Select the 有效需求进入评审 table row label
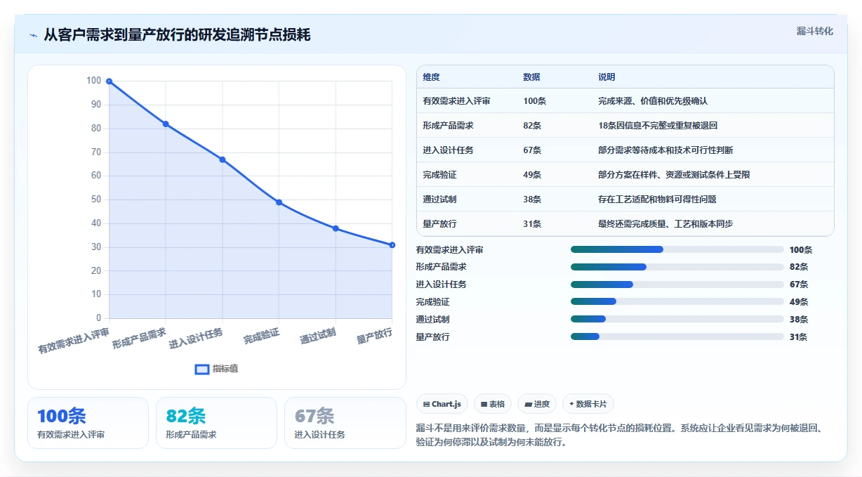This screenshot has width=862, height=477. [x=456, y=101]
